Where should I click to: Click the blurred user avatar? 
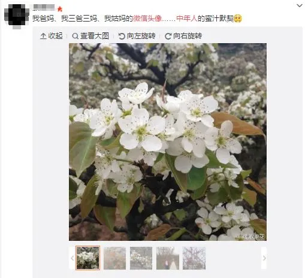17,16
